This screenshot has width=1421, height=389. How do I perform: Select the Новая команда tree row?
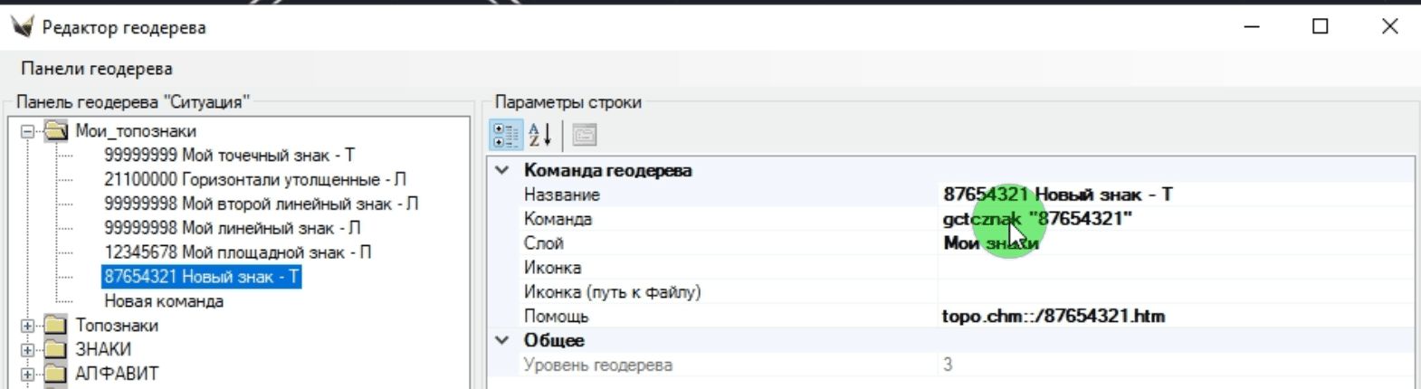(x=164, y=301)
